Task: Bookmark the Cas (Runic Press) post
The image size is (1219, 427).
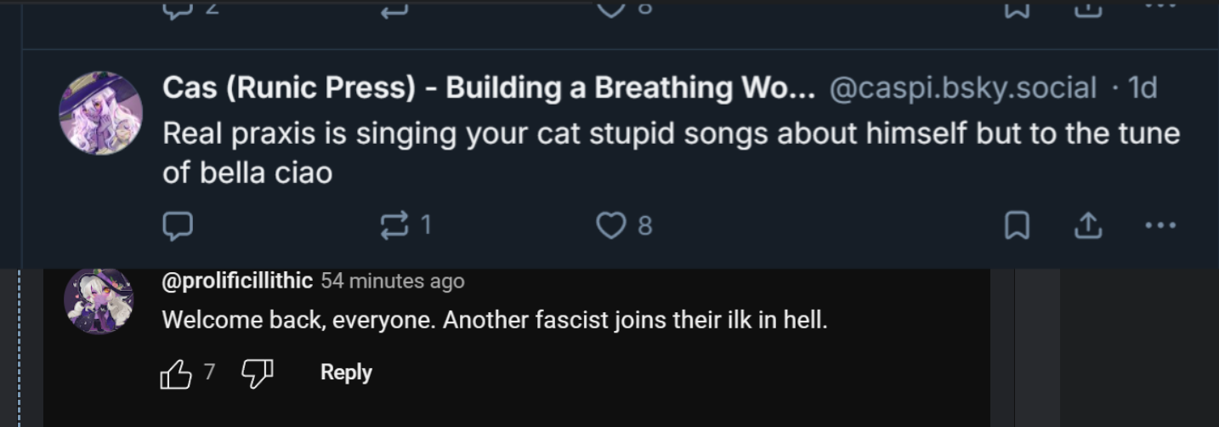Action: click(1018, 225)
